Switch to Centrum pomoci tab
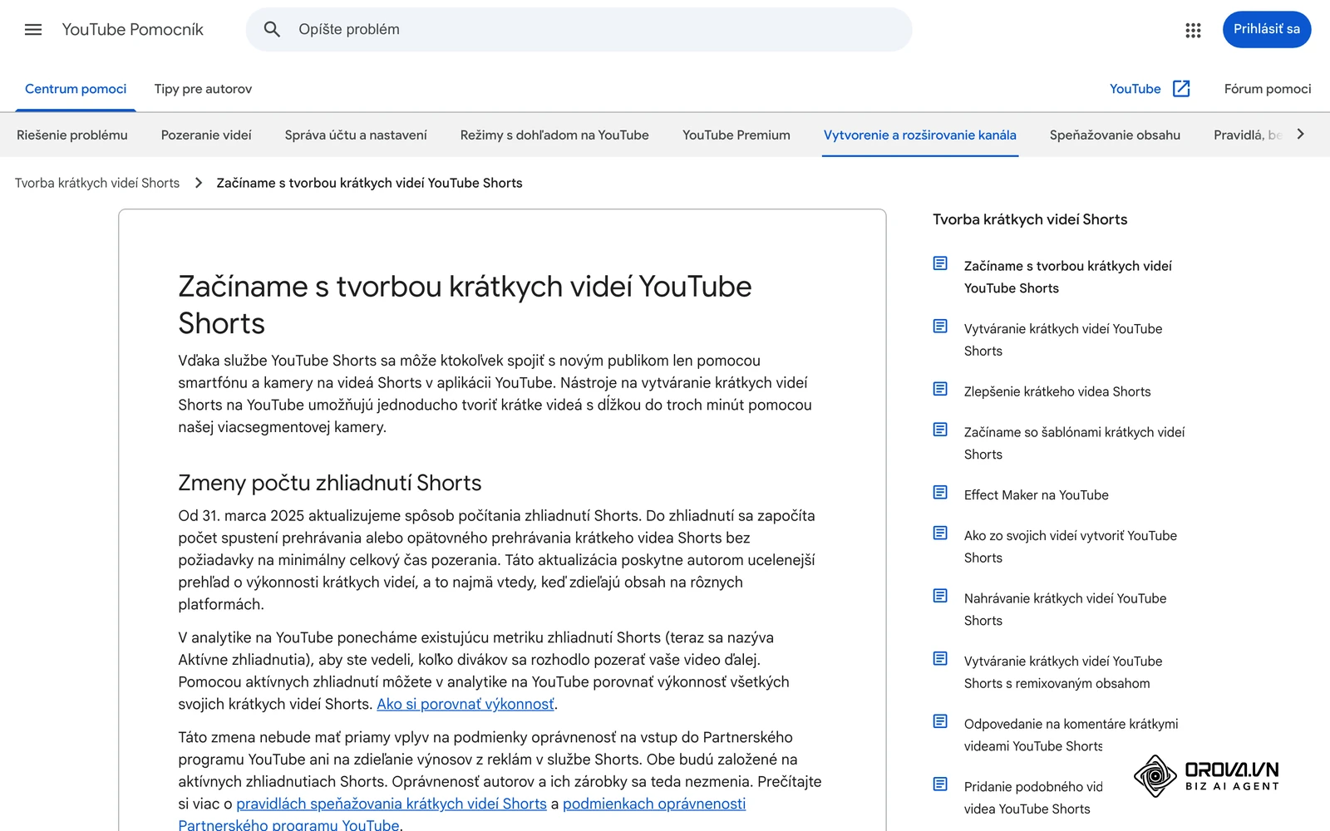1330x831 pixels. pos(76,89)
